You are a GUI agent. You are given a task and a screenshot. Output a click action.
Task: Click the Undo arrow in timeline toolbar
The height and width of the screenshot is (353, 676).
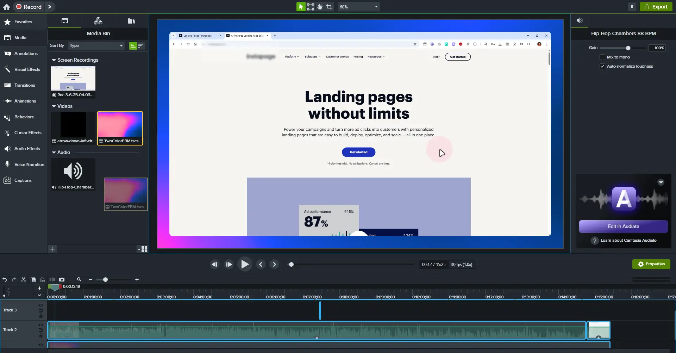pyautogui.click(x=5, y=279)
